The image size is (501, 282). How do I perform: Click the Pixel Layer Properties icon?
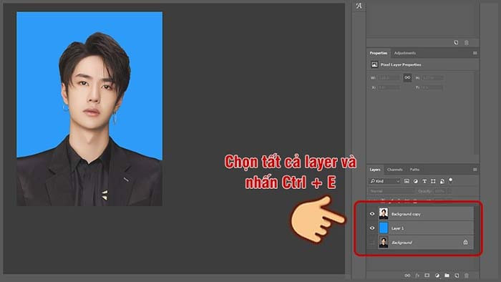[374, 65]
